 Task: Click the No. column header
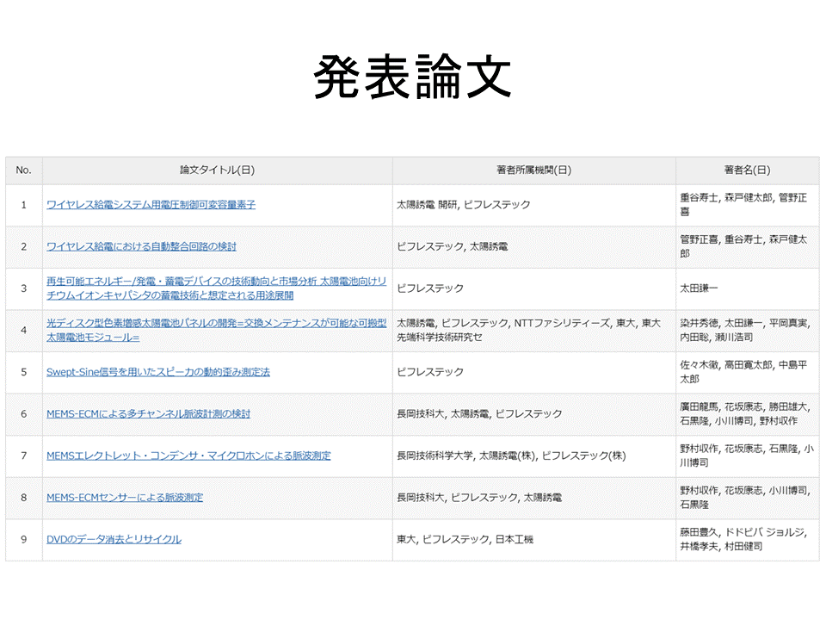[24, 170]
